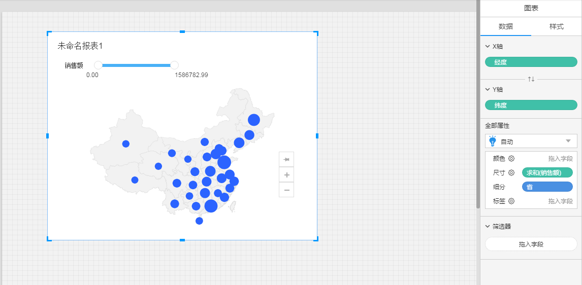Viewport: 582px width, 285px height.
Task: Click the 销售额 slider track
Action: pos(136,65)
